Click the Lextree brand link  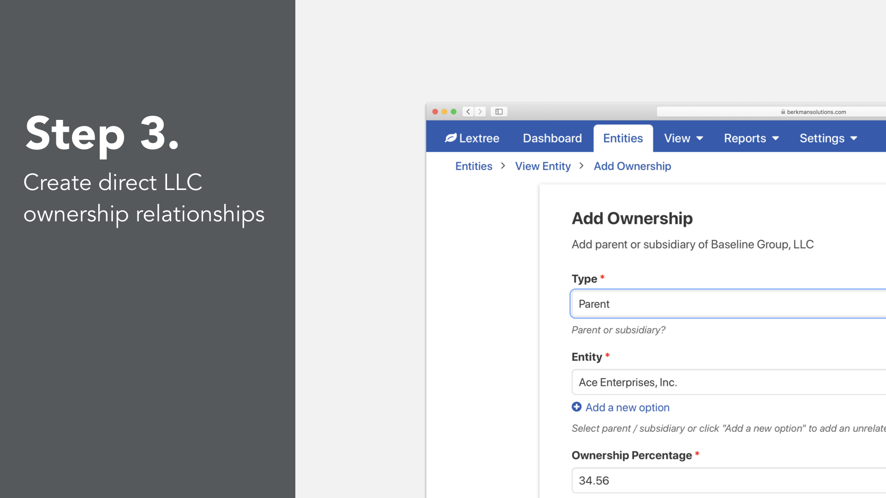[x=472, y=138]
